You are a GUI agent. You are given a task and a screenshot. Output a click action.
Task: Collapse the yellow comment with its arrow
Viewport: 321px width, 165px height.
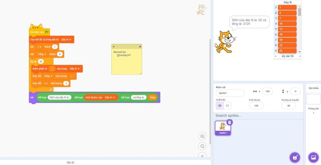[113, 47]
